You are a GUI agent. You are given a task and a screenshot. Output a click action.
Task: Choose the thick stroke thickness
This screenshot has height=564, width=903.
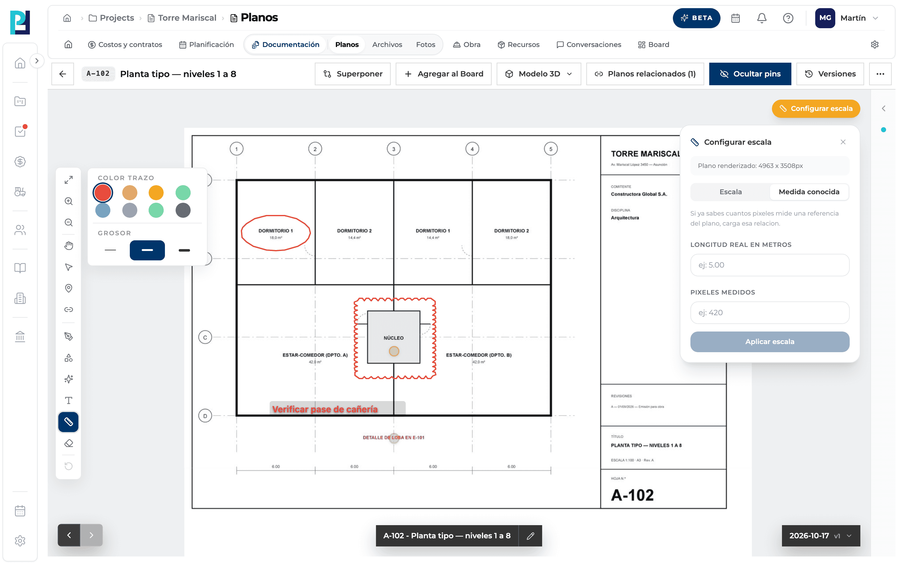pos(184,250)
